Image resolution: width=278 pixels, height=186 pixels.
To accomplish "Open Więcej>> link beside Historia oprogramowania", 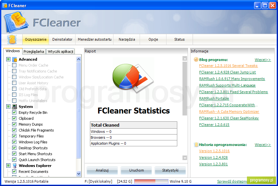I will [x=263, y=145].
